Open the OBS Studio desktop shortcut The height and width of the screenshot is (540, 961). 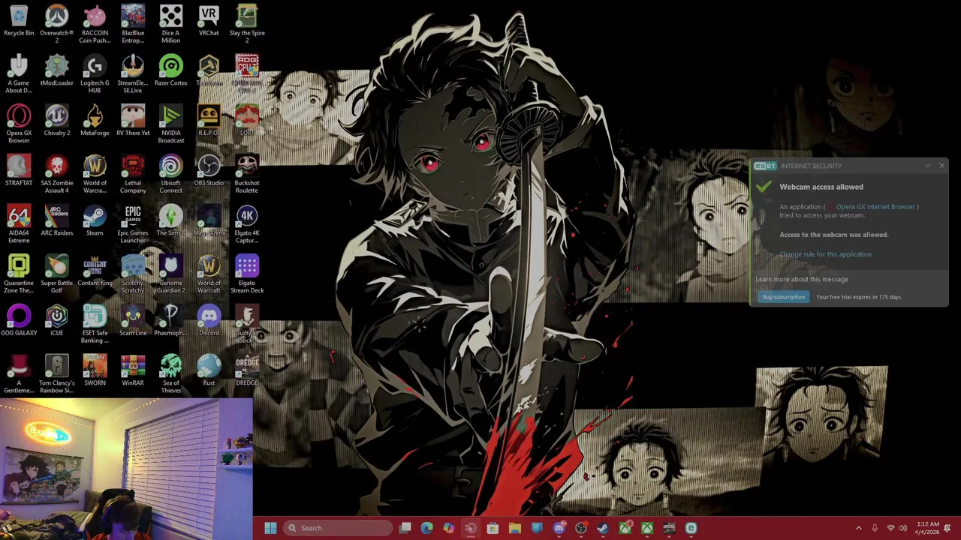click(x=209, y=170)
